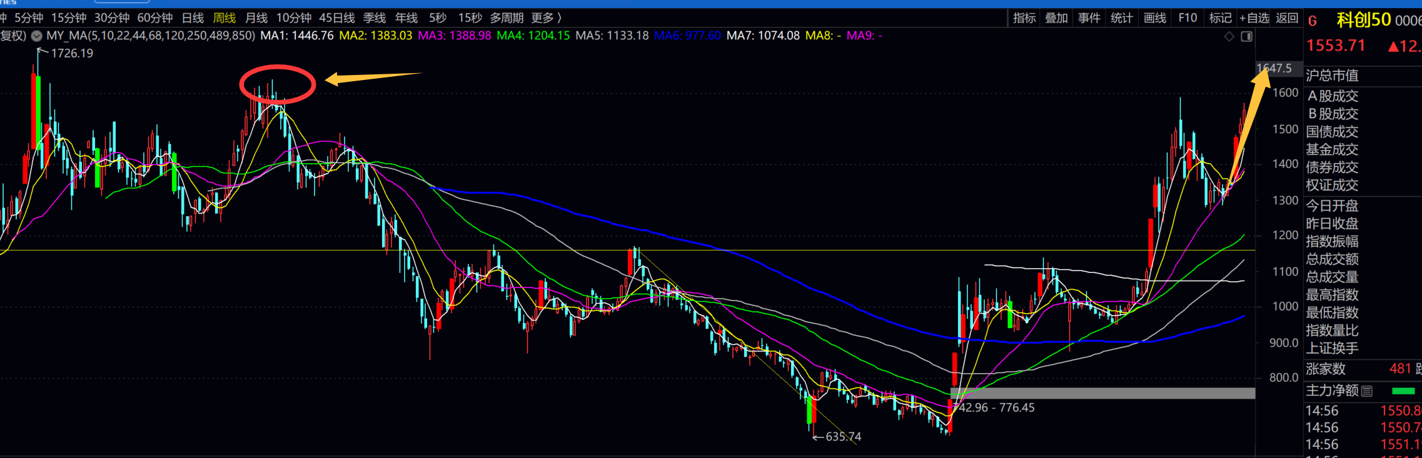Click the green 主力净额 bar

1403,391
